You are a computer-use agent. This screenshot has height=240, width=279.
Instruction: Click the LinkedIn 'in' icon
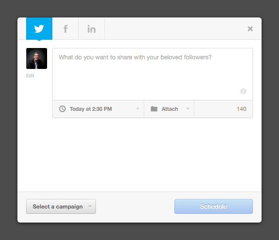click(92, 29)
